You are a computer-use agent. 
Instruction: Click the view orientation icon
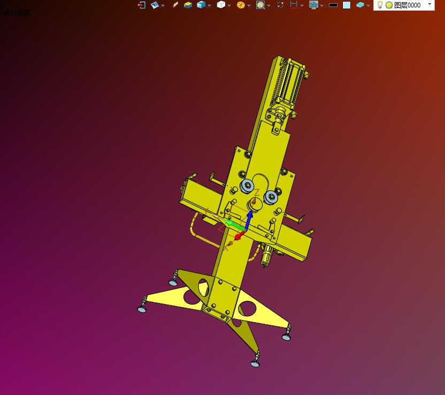point(155,5)
